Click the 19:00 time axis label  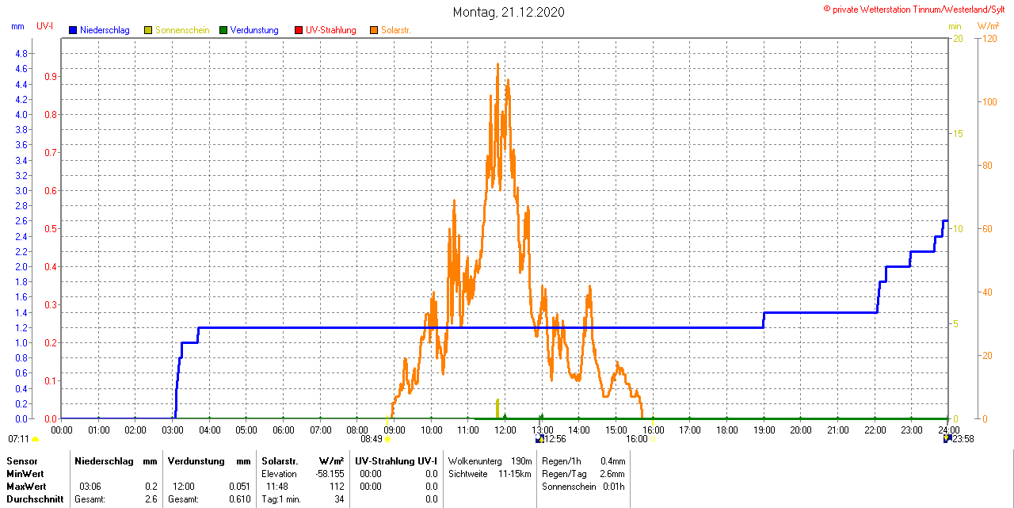click(x=764, y=430)
